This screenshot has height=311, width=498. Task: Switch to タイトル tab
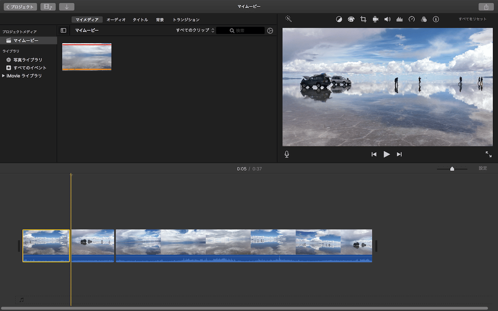(140, 20)
